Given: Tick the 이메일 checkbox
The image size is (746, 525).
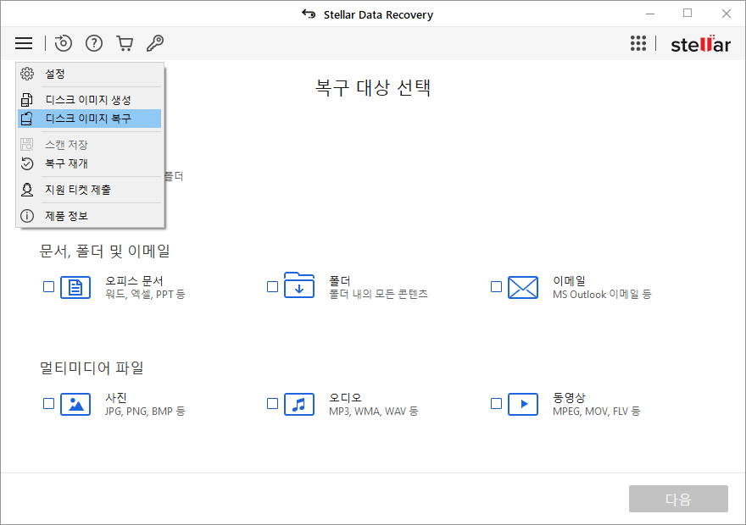Looking at the screenshot, I should 496,286.
